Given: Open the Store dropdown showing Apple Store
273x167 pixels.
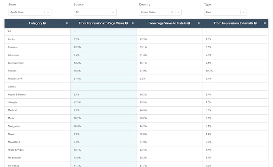Looking at the screenshot, I should (48, 12).
